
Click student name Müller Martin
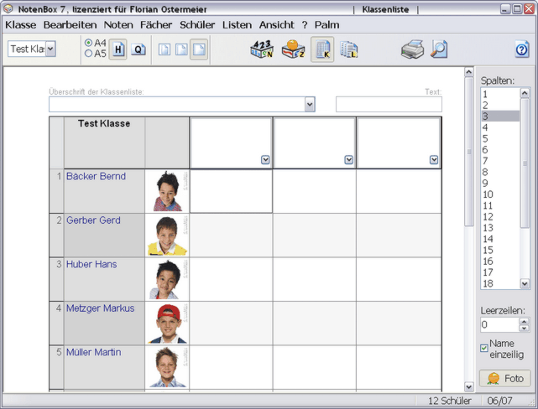coord(94,353)
